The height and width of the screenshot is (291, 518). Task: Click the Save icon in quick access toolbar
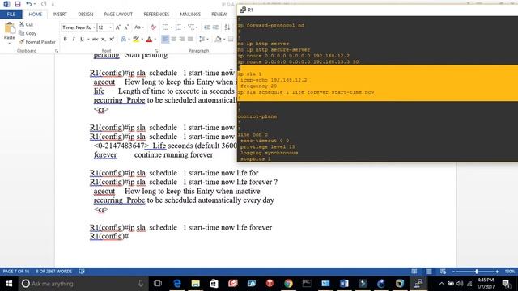click(18, 4)
